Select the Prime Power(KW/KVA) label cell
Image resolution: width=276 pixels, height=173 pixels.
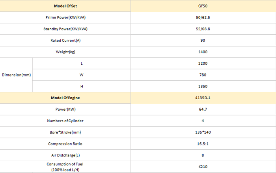click(65, 17)
